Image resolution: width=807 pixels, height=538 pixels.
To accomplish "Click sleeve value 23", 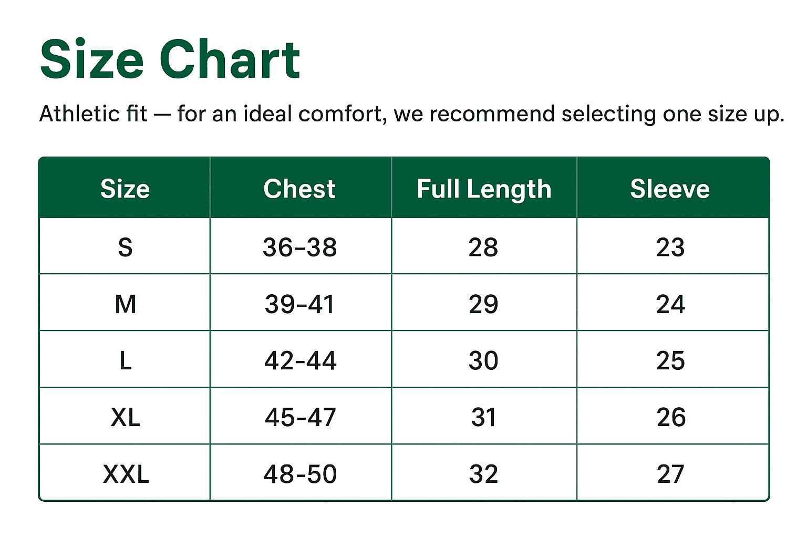I will pos(670,247).
